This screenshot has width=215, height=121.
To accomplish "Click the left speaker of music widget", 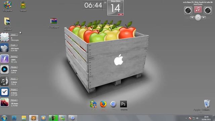I will point(188,10).
